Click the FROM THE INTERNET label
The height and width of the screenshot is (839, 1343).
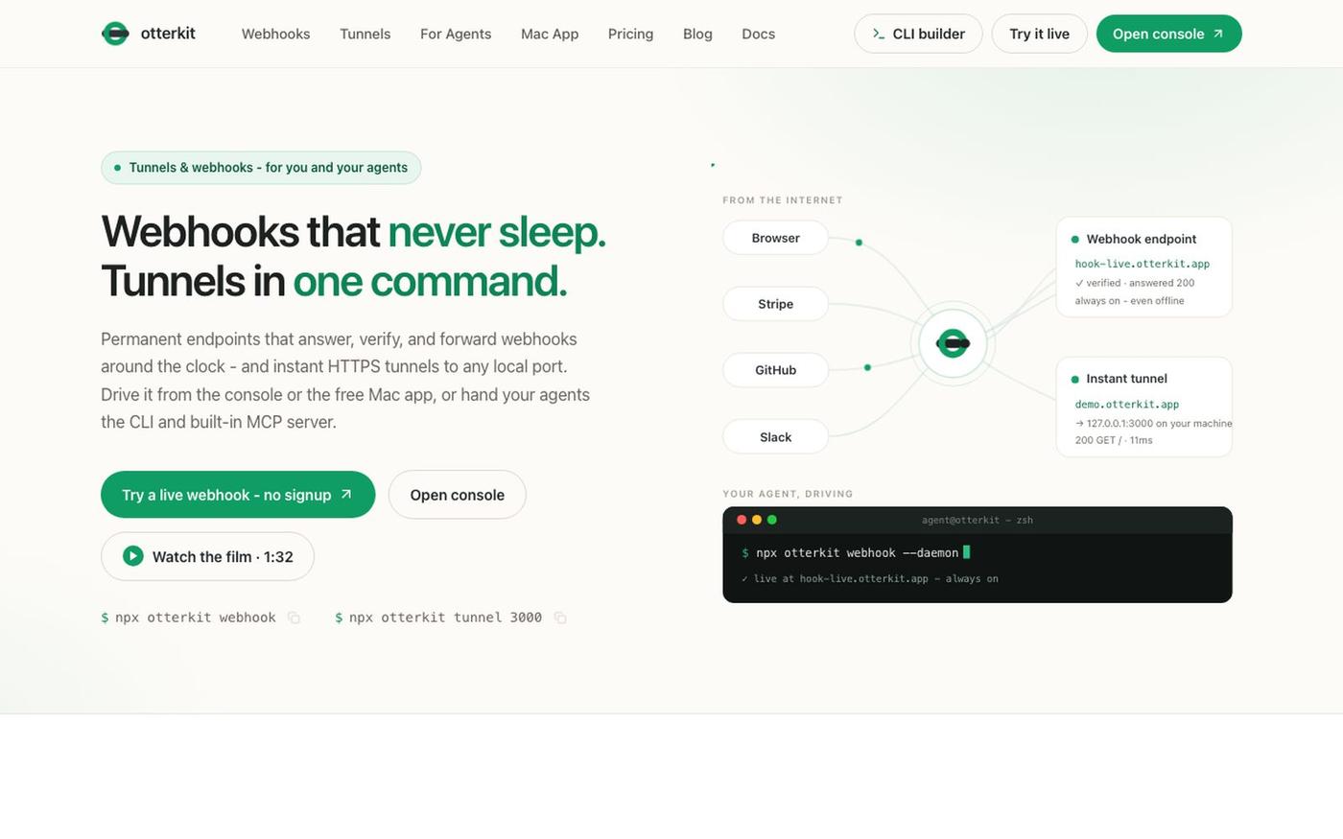click(x=782, y=200)
